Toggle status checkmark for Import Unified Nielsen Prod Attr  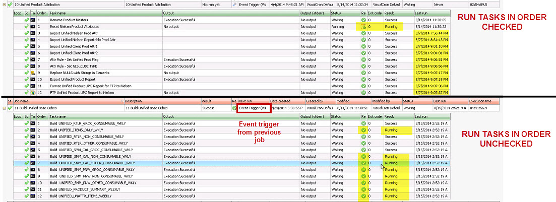coord(26,33)
